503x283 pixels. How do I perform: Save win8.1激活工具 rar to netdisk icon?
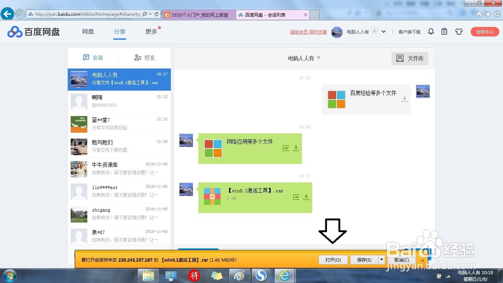296,197
